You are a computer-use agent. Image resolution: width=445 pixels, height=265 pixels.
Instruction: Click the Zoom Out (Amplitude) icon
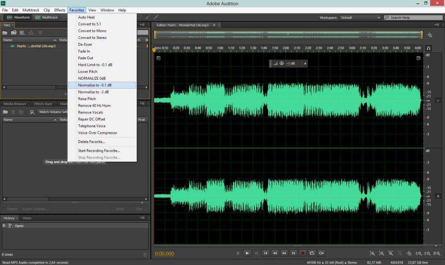pyautogui.click(x=382, y=254)
